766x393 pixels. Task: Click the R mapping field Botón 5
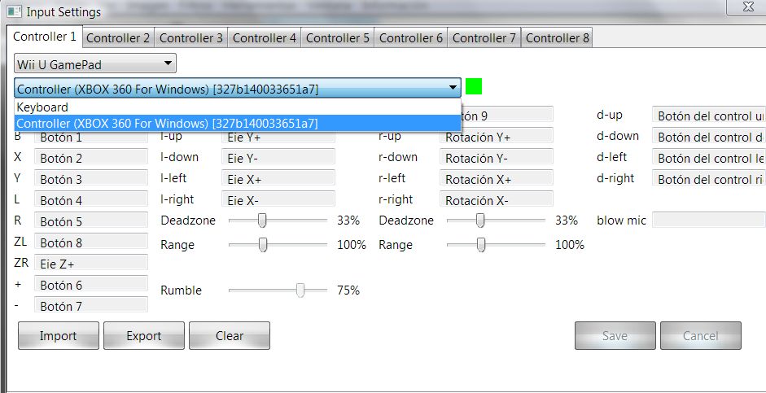click(91, 221)
